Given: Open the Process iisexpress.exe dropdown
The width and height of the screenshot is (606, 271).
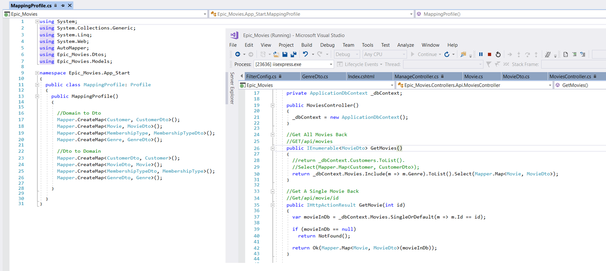Looking at the screenshot, I should pyautogui.click(x=294, y=64).
